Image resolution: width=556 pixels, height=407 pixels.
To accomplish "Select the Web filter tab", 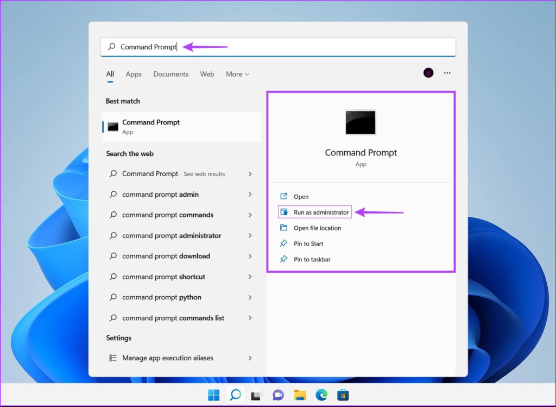I will pyautogui.click(x=207, y=74).
